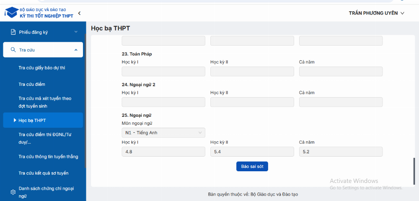Open Tra cứu giấy báo dự thi
The height and width of the screenshot is (201, 419).
pyautogui.click(x=42, y=68)
